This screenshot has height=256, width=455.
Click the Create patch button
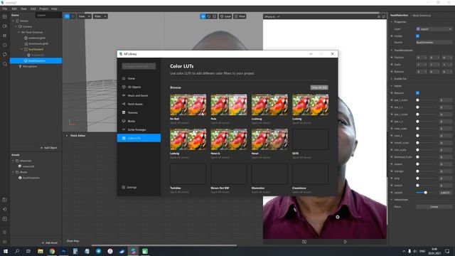434,207
